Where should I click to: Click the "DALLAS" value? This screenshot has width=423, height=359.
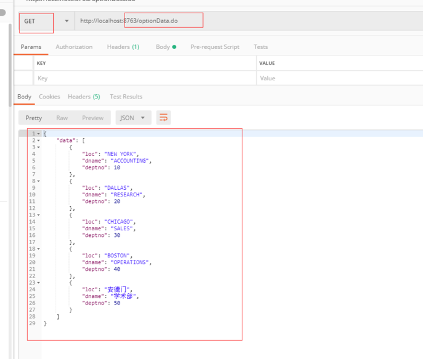coord(117,188)
